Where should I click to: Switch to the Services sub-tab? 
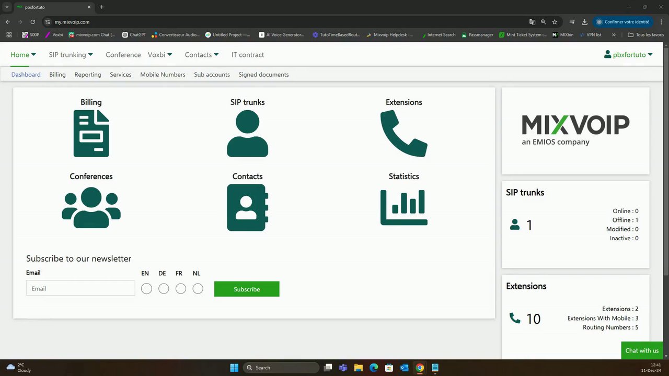point(121,74)
